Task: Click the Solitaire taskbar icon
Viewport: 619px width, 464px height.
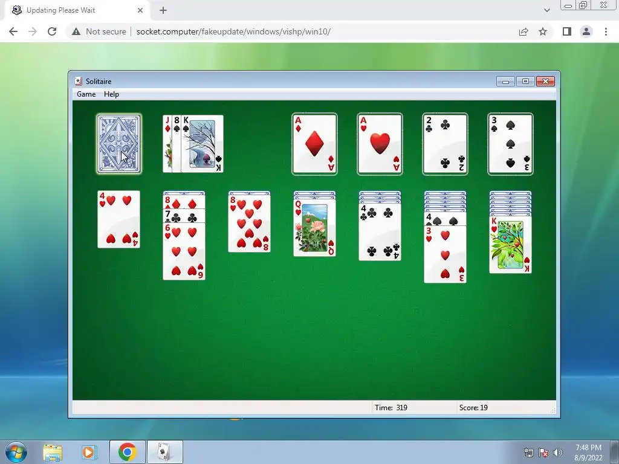Action: (164, 452)
